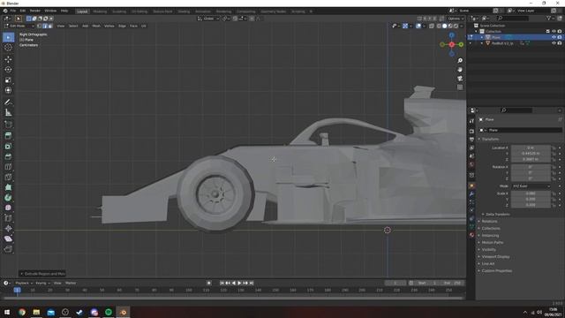
Task: Enable vertex select mode
Action: pyautogui.click(x=40, y=26)
